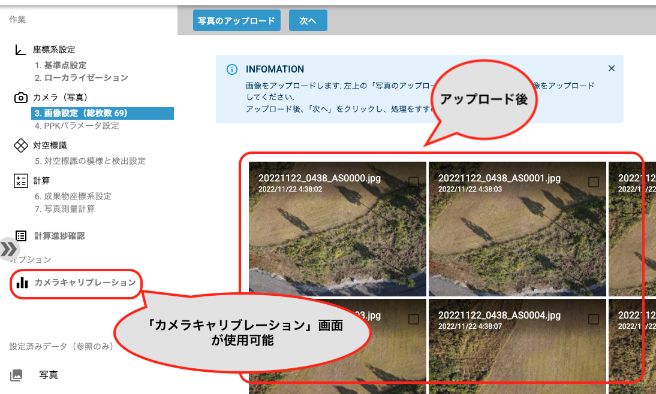
Task: Click the 対空標識 diamond target icon
Action: point(21,146)
